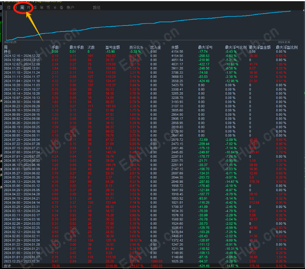Image resolution: width=305 pixels, height=269 pixels.
Task: Click the 最大浮亏 column header
Action: point(205,47)
